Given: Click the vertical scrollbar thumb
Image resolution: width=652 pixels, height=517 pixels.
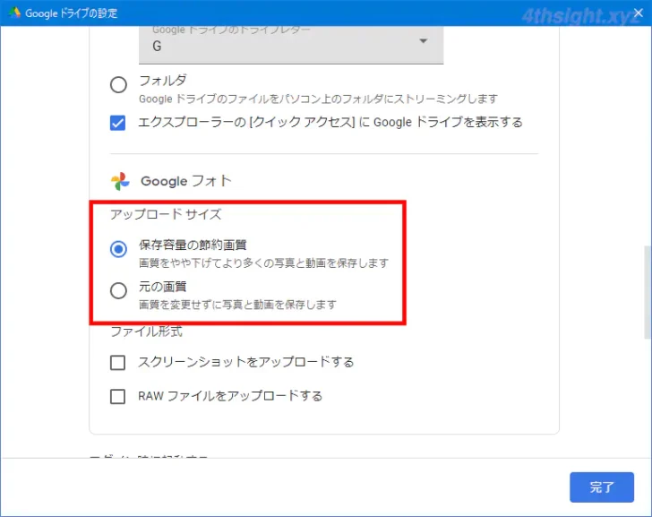Looking at the screenshot, I should click(x=648, y=292).
